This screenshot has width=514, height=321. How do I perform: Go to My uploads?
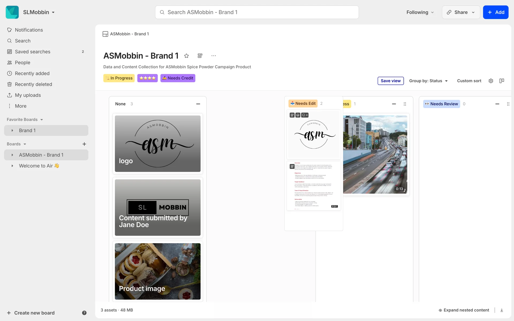click(28, 95)
